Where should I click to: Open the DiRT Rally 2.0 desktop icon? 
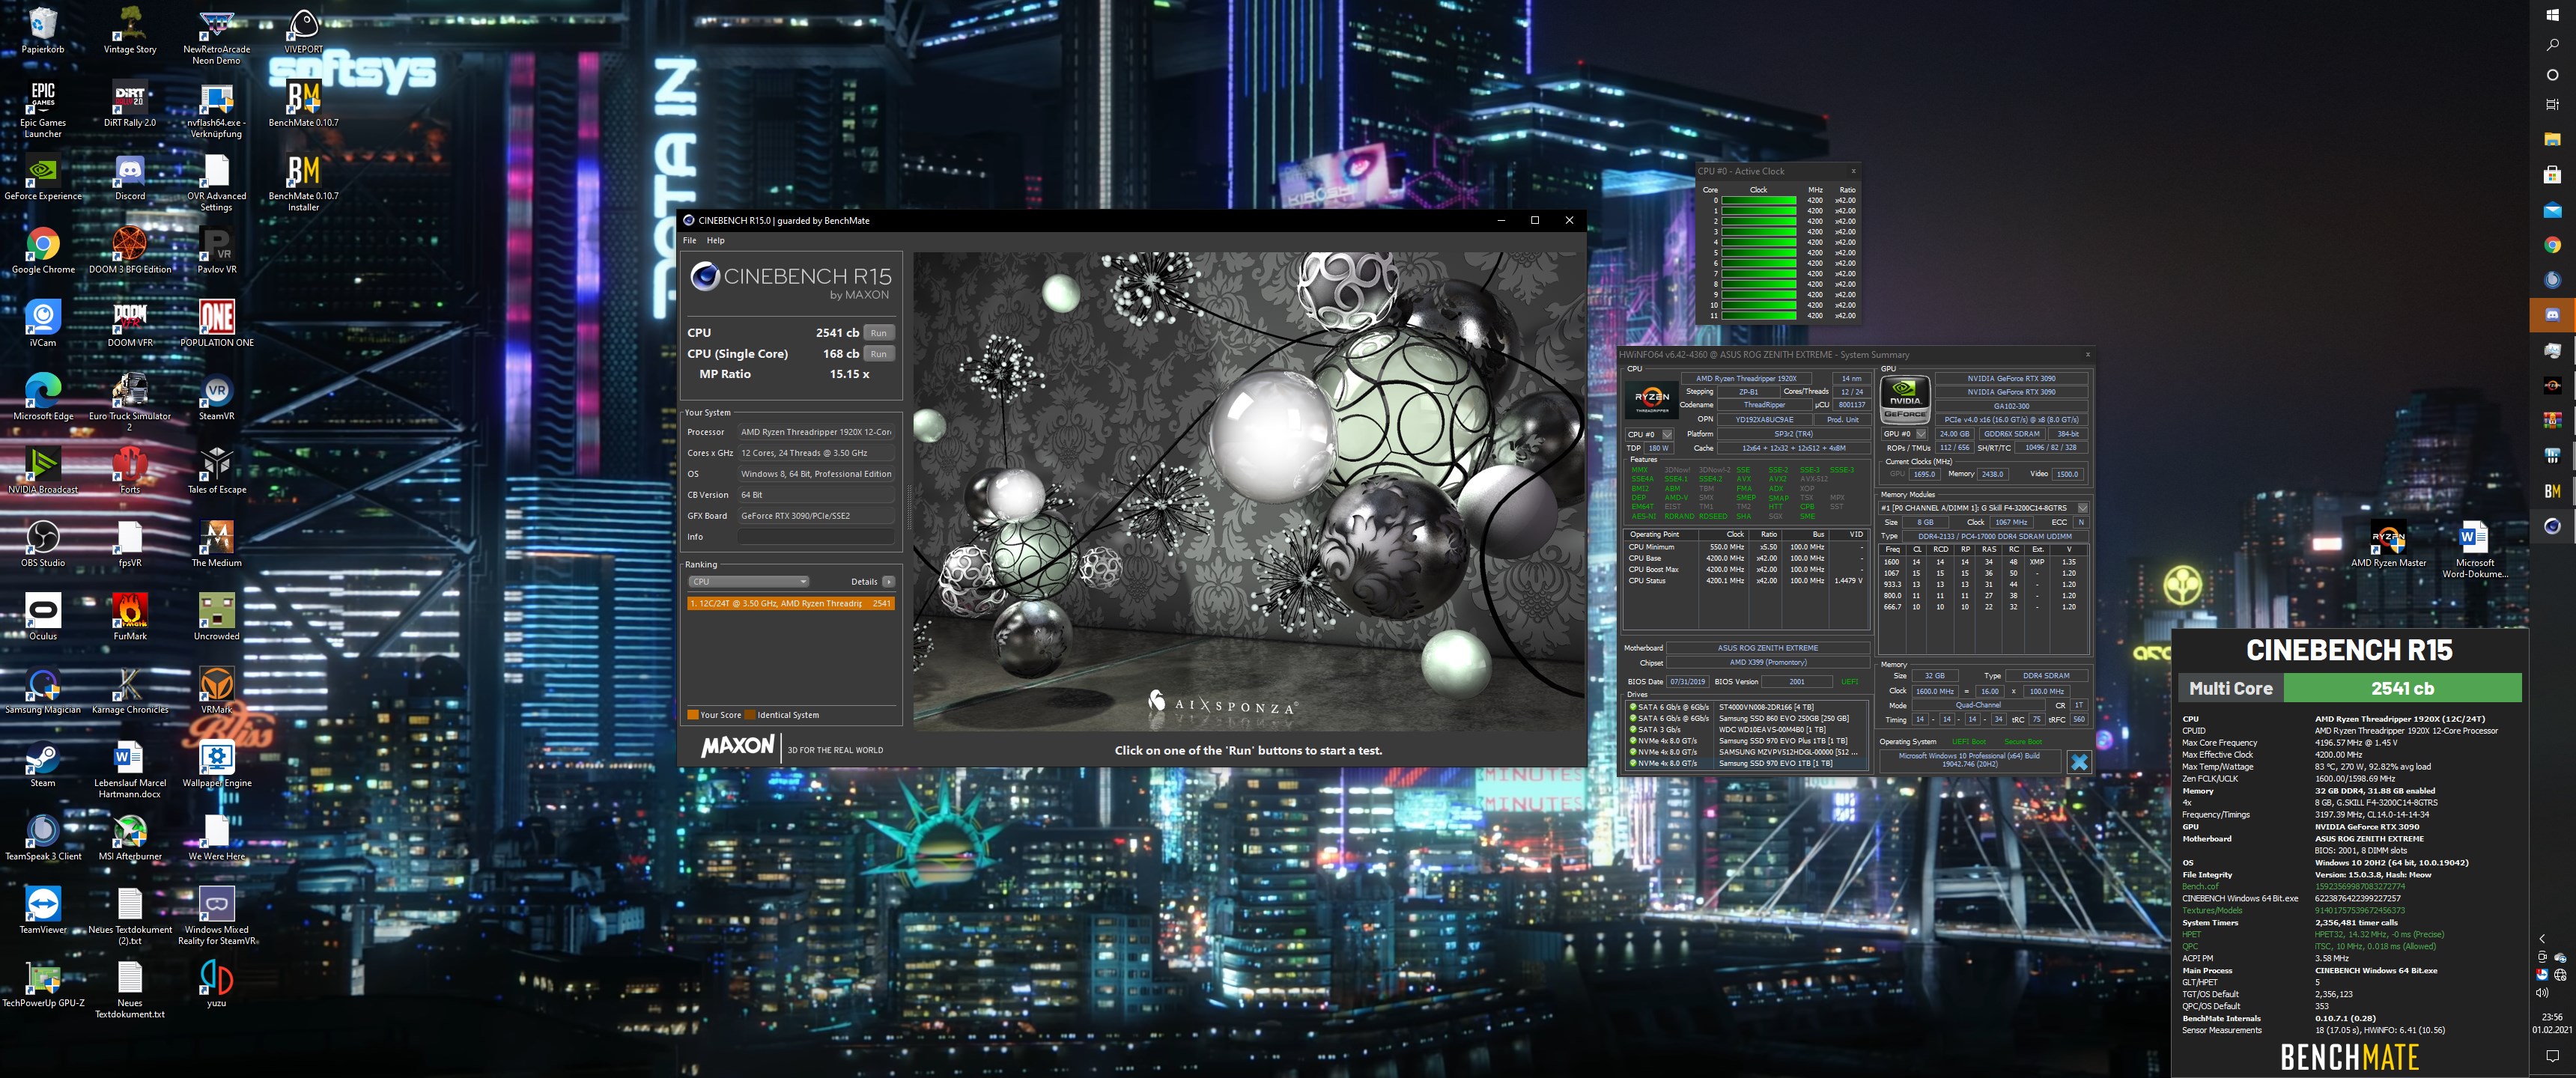click(130, 104)
